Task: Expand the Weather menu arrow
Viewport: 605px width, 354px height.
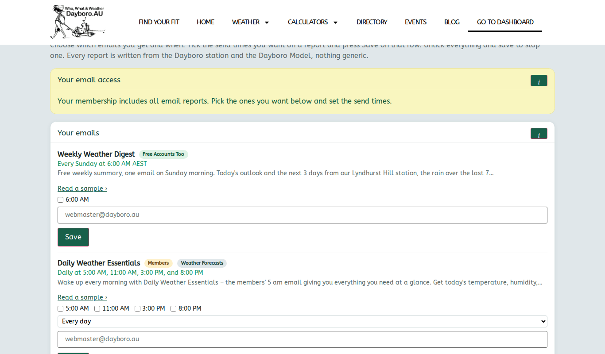Action: pyautogui.click(x=267, y=22)
